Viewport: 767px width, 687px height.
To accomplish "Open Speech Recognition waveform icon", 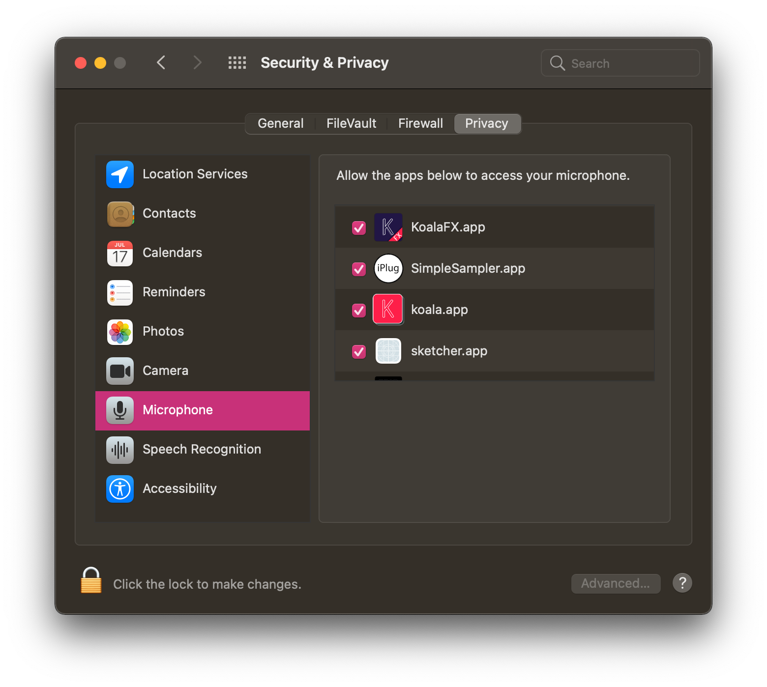I will pyautogui.click(x=120, y=450).
